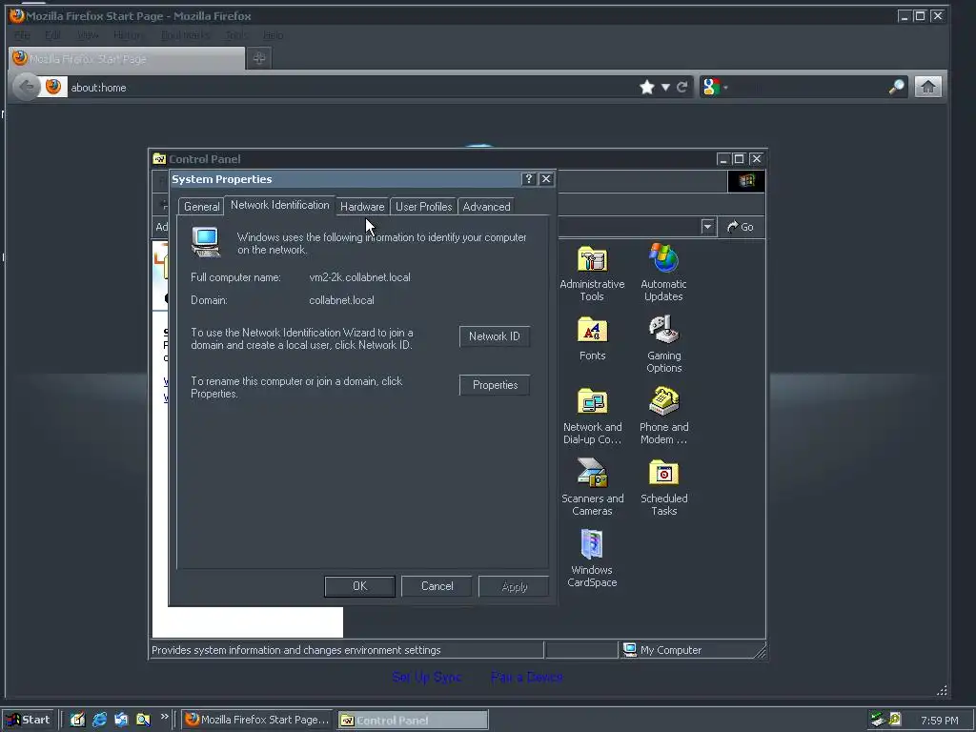This screenshot has width=976, height=732.
Task: Open the Control Panel address dropdown
Action: pos(707,227)
